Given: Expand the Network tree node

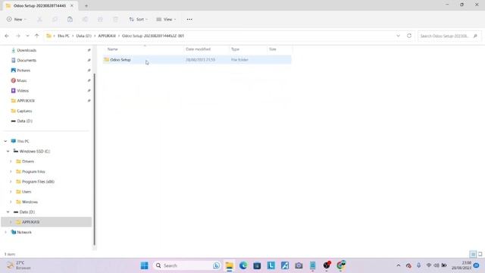Looking at the screenshot, I should (5, 232).
